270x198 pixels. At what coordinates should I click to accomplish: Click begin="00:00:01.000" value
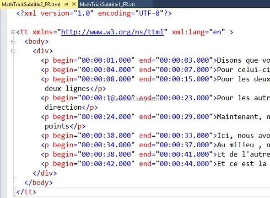pos(106,60)
